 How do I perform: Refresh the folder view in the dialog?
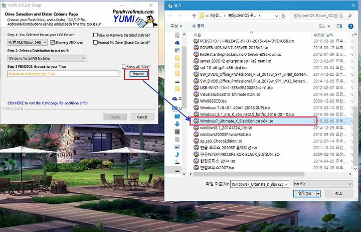coord(283,16)
